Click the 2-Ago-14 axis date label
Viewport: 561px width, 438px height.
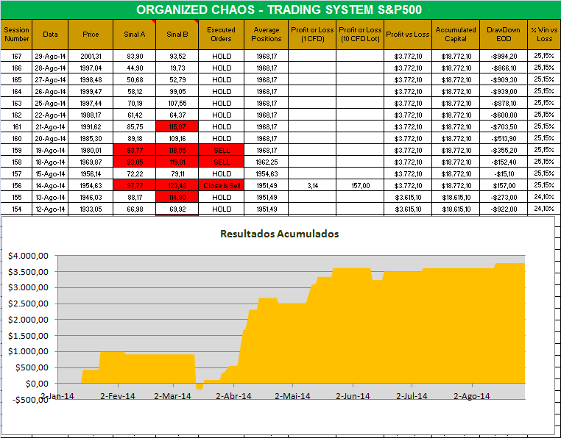(472, 396)
